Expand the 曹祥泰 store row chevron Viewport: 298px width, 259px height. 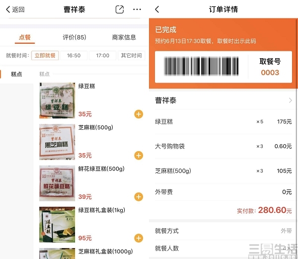[290, 100]
